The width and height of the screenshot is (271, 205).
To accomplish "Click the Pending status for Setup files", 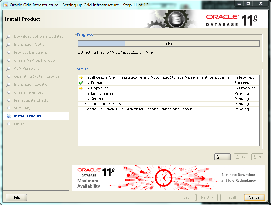I will point(242,99).
